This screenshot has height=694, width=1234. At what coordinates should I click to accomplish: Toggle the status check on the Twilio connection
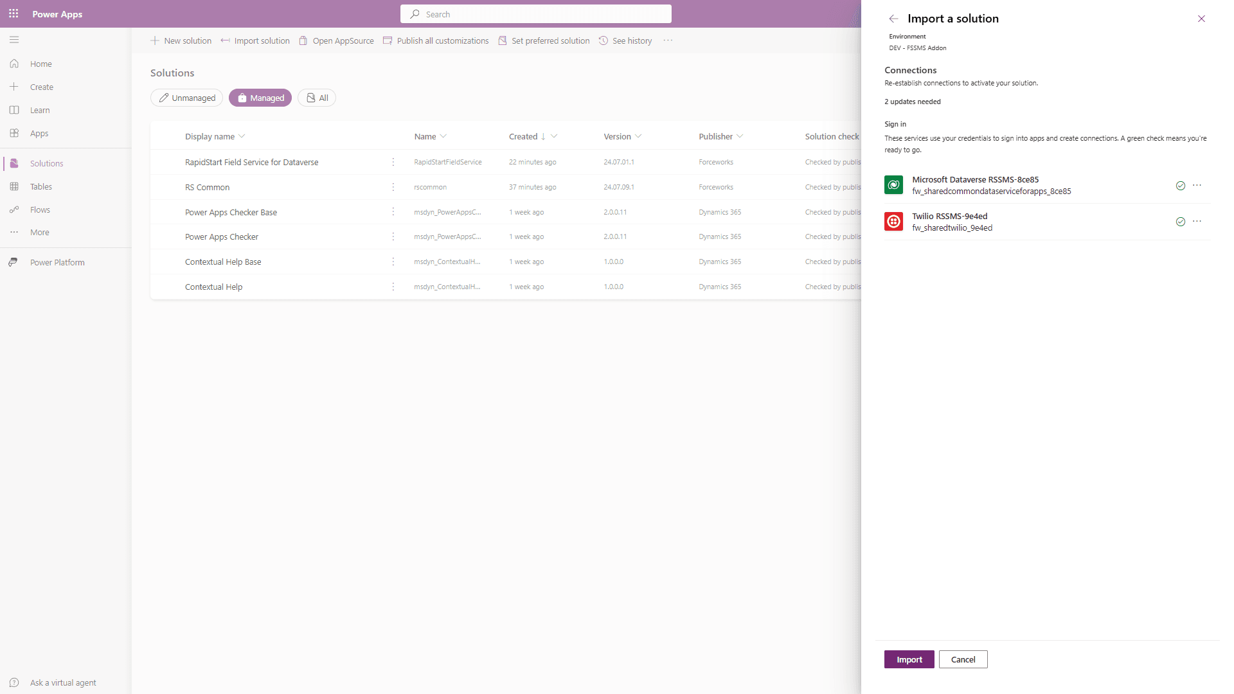point(1180,222)
